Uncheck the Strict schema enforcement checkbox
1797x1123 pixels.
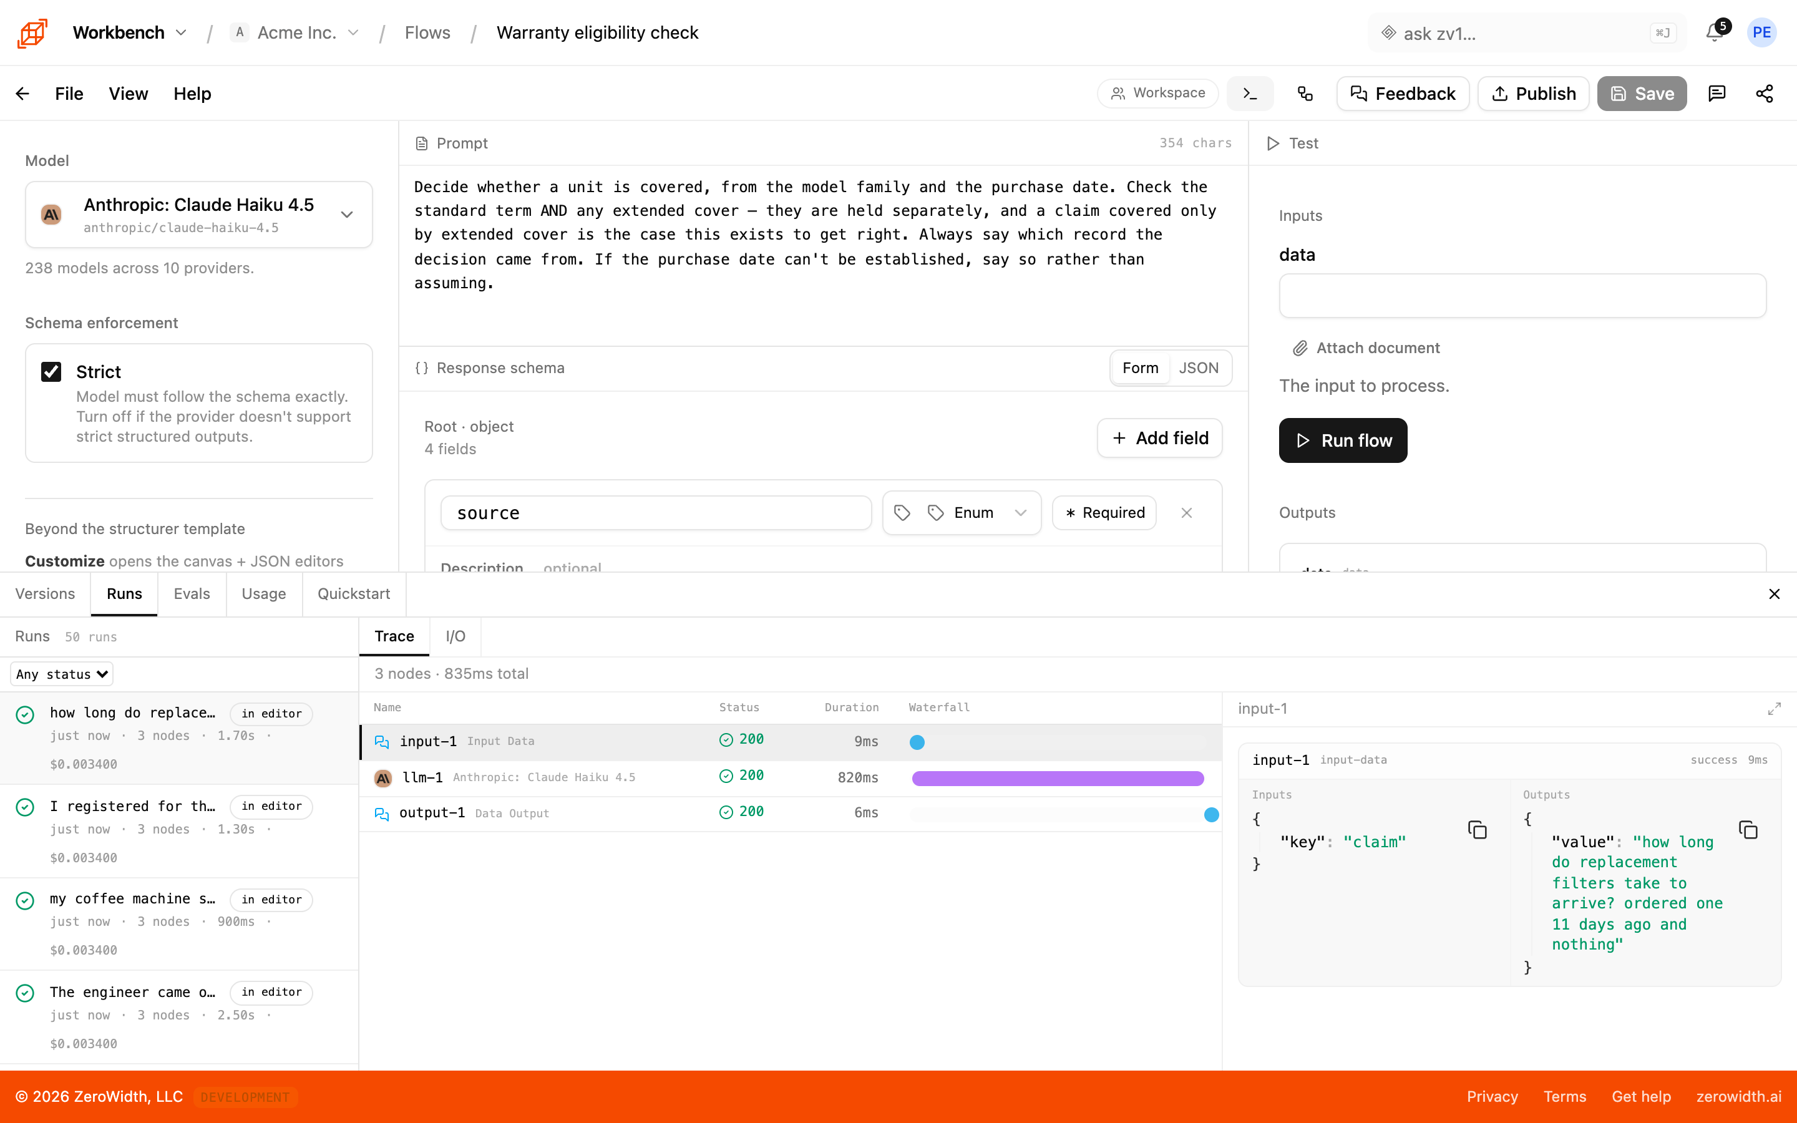(x=51, y=371)
